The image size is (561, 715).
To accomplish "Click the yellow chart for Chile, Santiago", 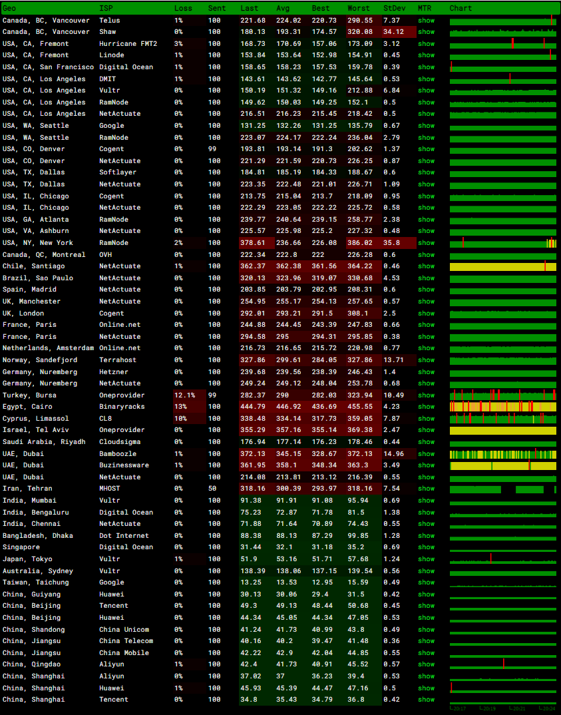I will pyautogui.click(x=502, y=266).
